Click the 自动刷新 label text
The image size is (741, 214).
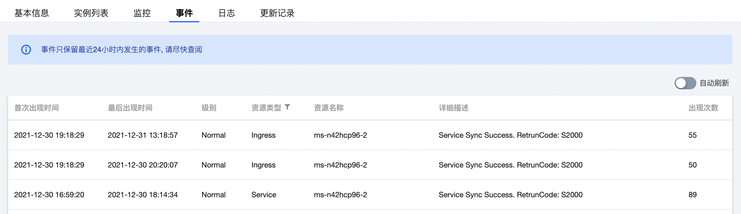714,83
